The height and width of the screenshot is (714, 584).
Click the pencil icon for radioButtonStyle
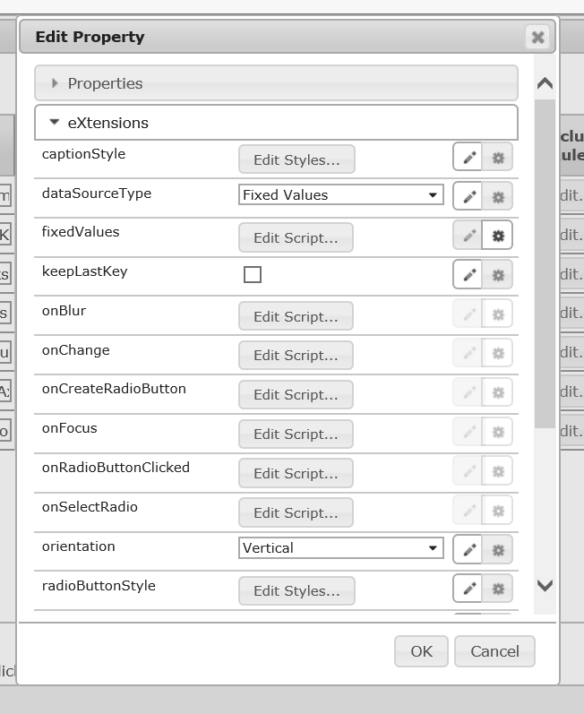pyautogui.click(x=468, y=589)
